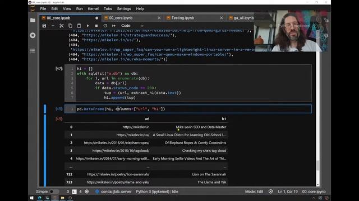359x201 pixels.
Task: Collapse cell 47 input via its prompt
Action: click(x=59, y=68)
